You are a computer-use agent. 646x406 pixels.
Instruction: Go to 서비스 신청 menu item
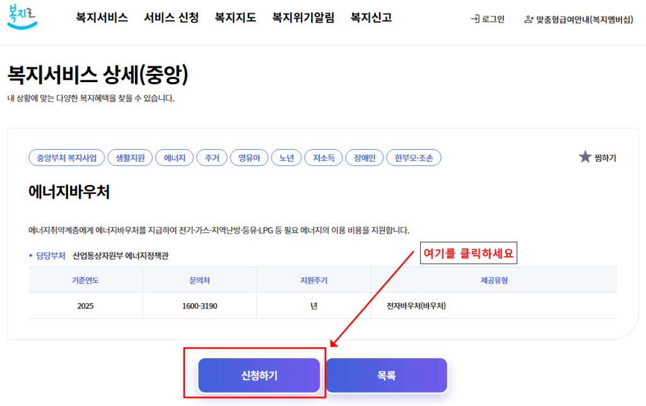[x=171, y=18]
